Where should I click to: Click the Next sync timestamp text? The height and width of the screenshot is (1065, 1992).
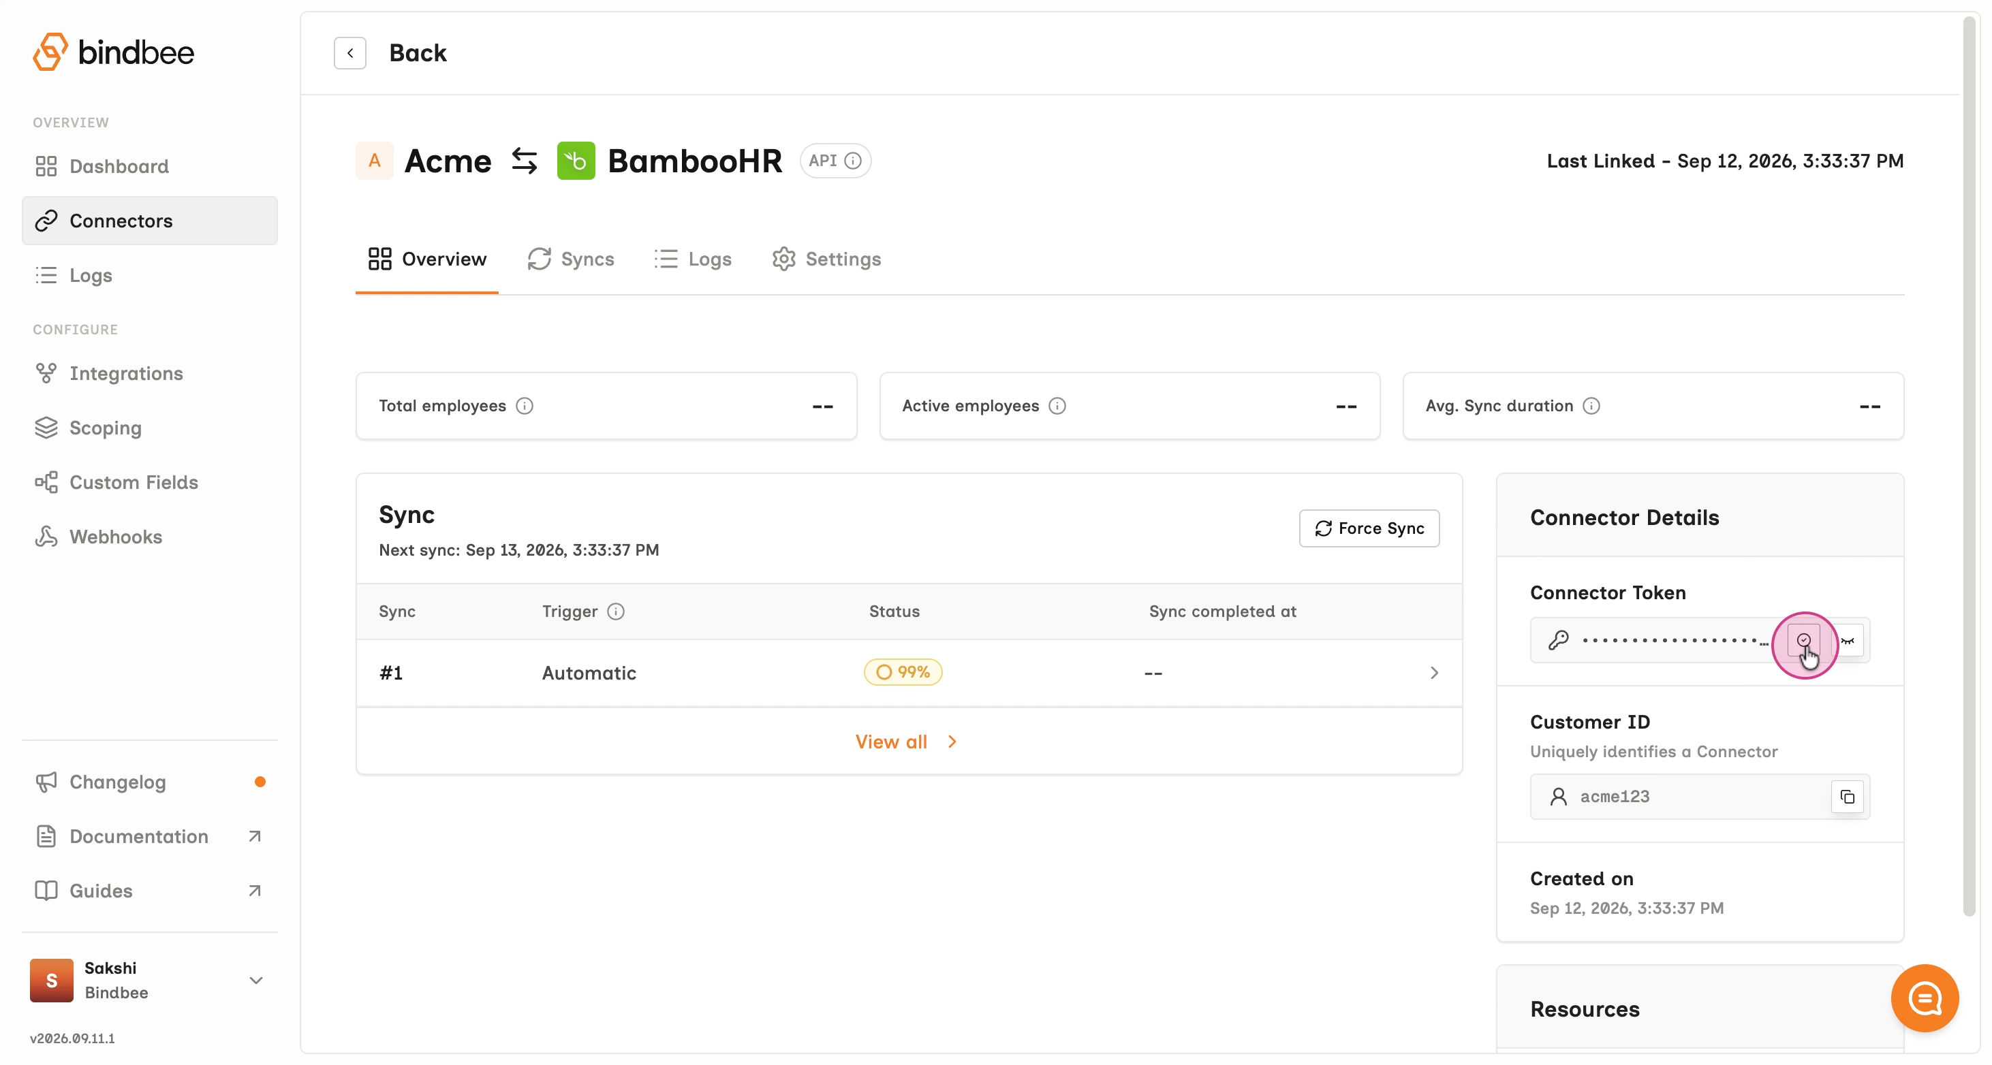[x=519, y=550]
